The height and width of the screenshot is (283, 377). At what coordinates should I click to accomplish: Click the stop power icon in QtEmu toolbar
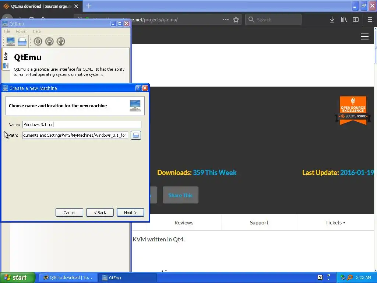pos(49,41)
